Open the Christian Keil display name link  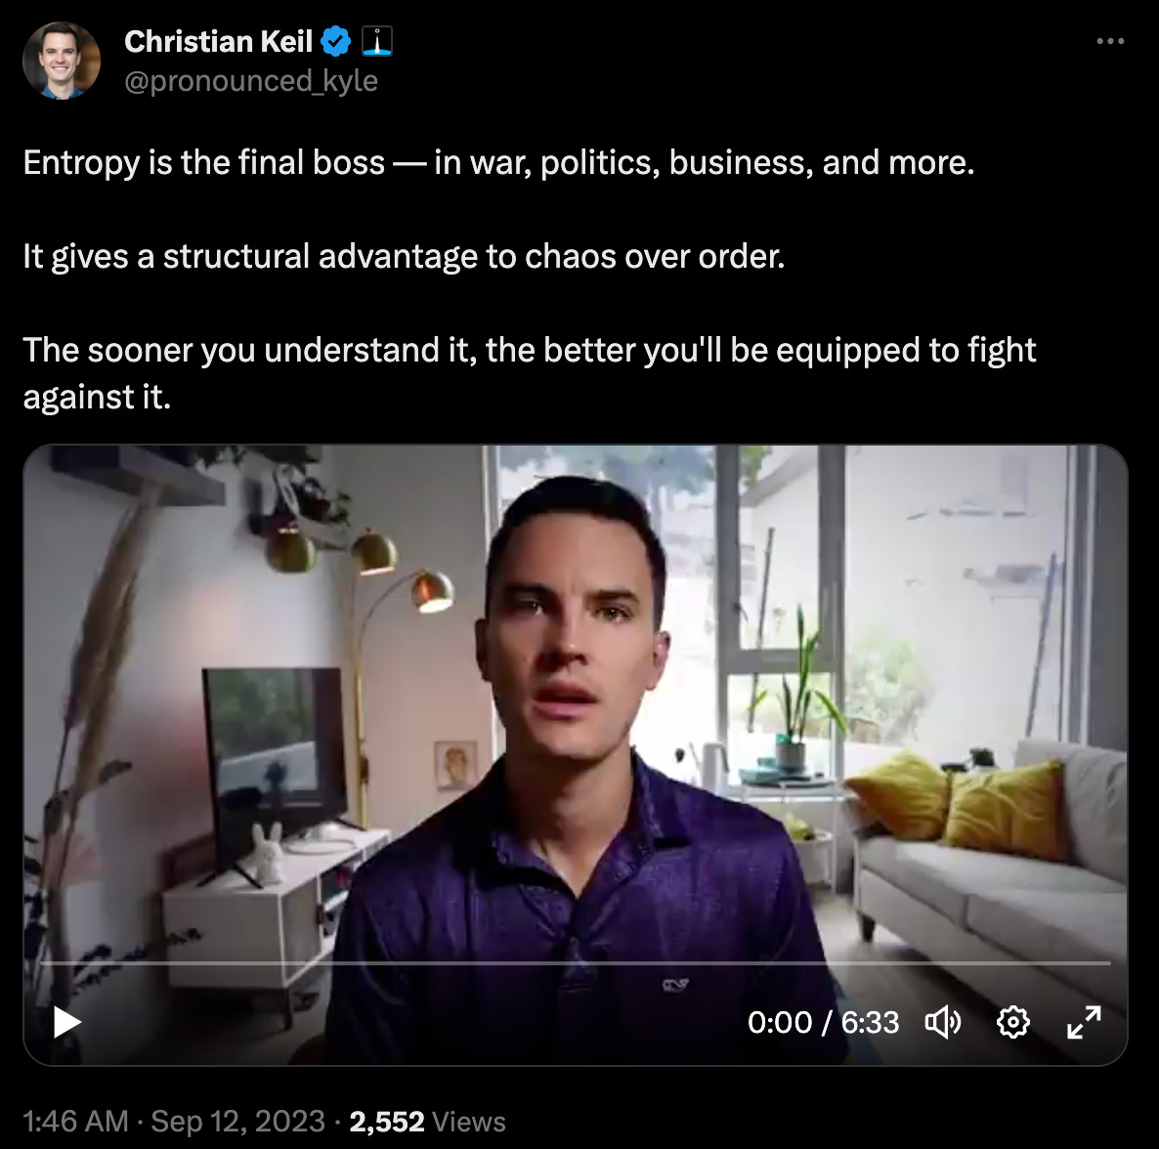click(x=218, y=41)
